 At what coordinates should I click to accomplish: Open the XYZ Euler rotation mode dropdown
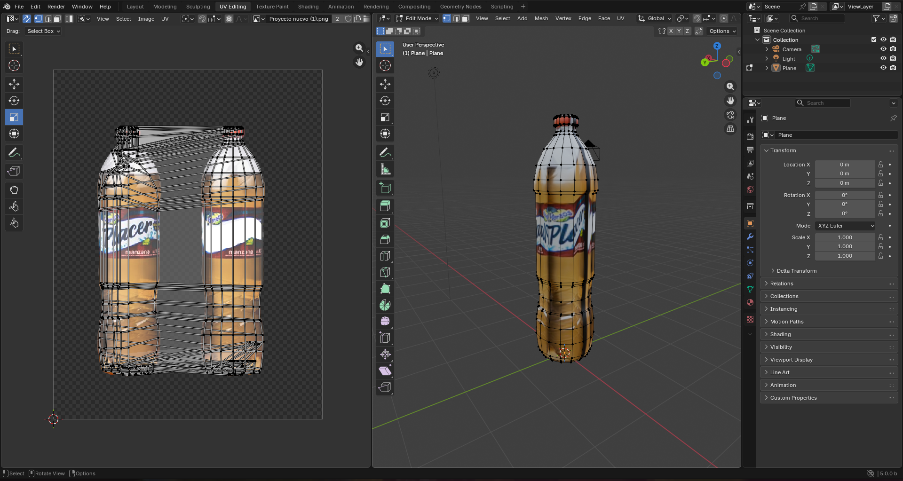coord(845,226)
